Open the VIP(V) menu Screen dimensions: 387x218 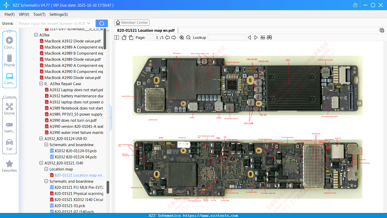click(24, 14)
